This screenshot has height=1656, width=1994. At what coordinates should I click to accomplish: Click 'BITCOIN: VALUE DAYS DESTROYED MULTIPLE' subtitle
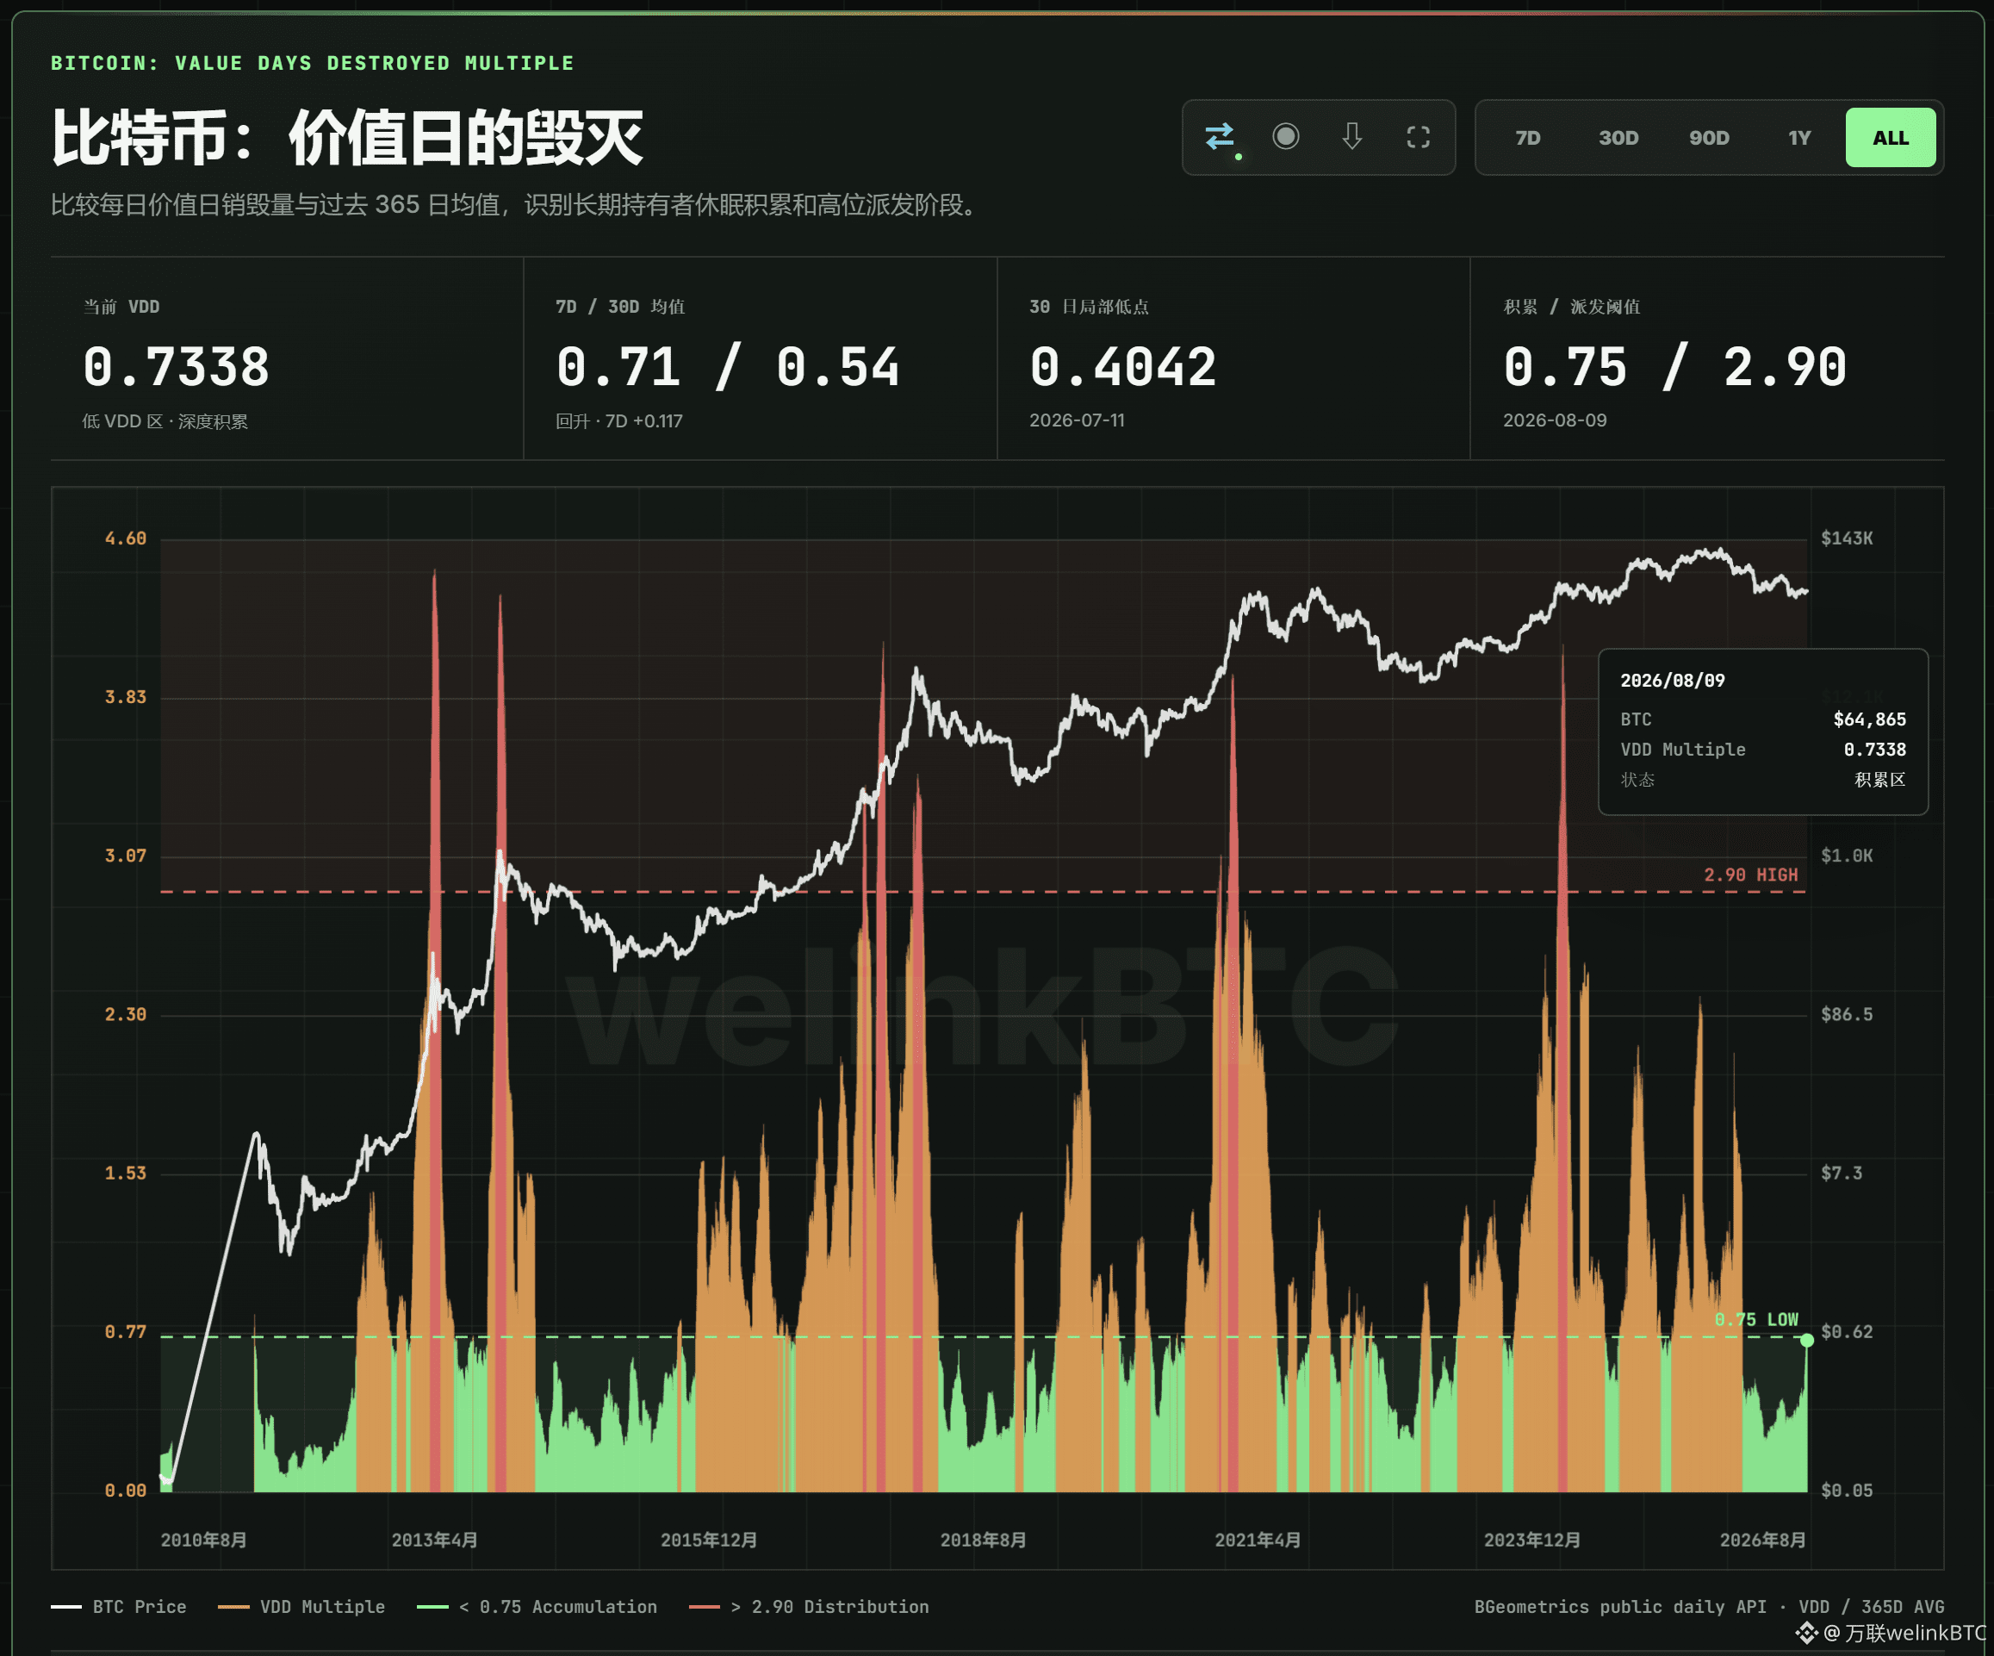point(313,63)
